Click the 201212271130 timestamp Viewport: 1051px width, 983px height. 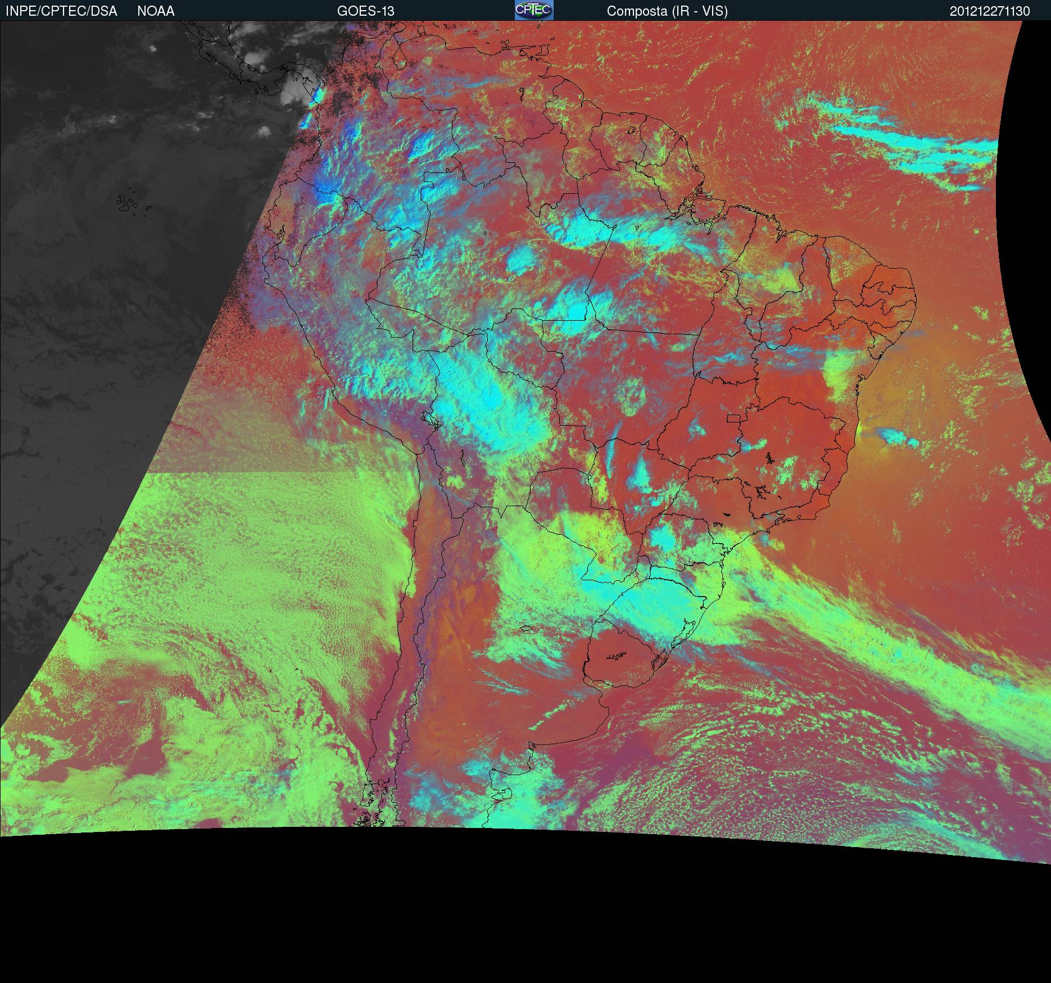click(990, 11)
